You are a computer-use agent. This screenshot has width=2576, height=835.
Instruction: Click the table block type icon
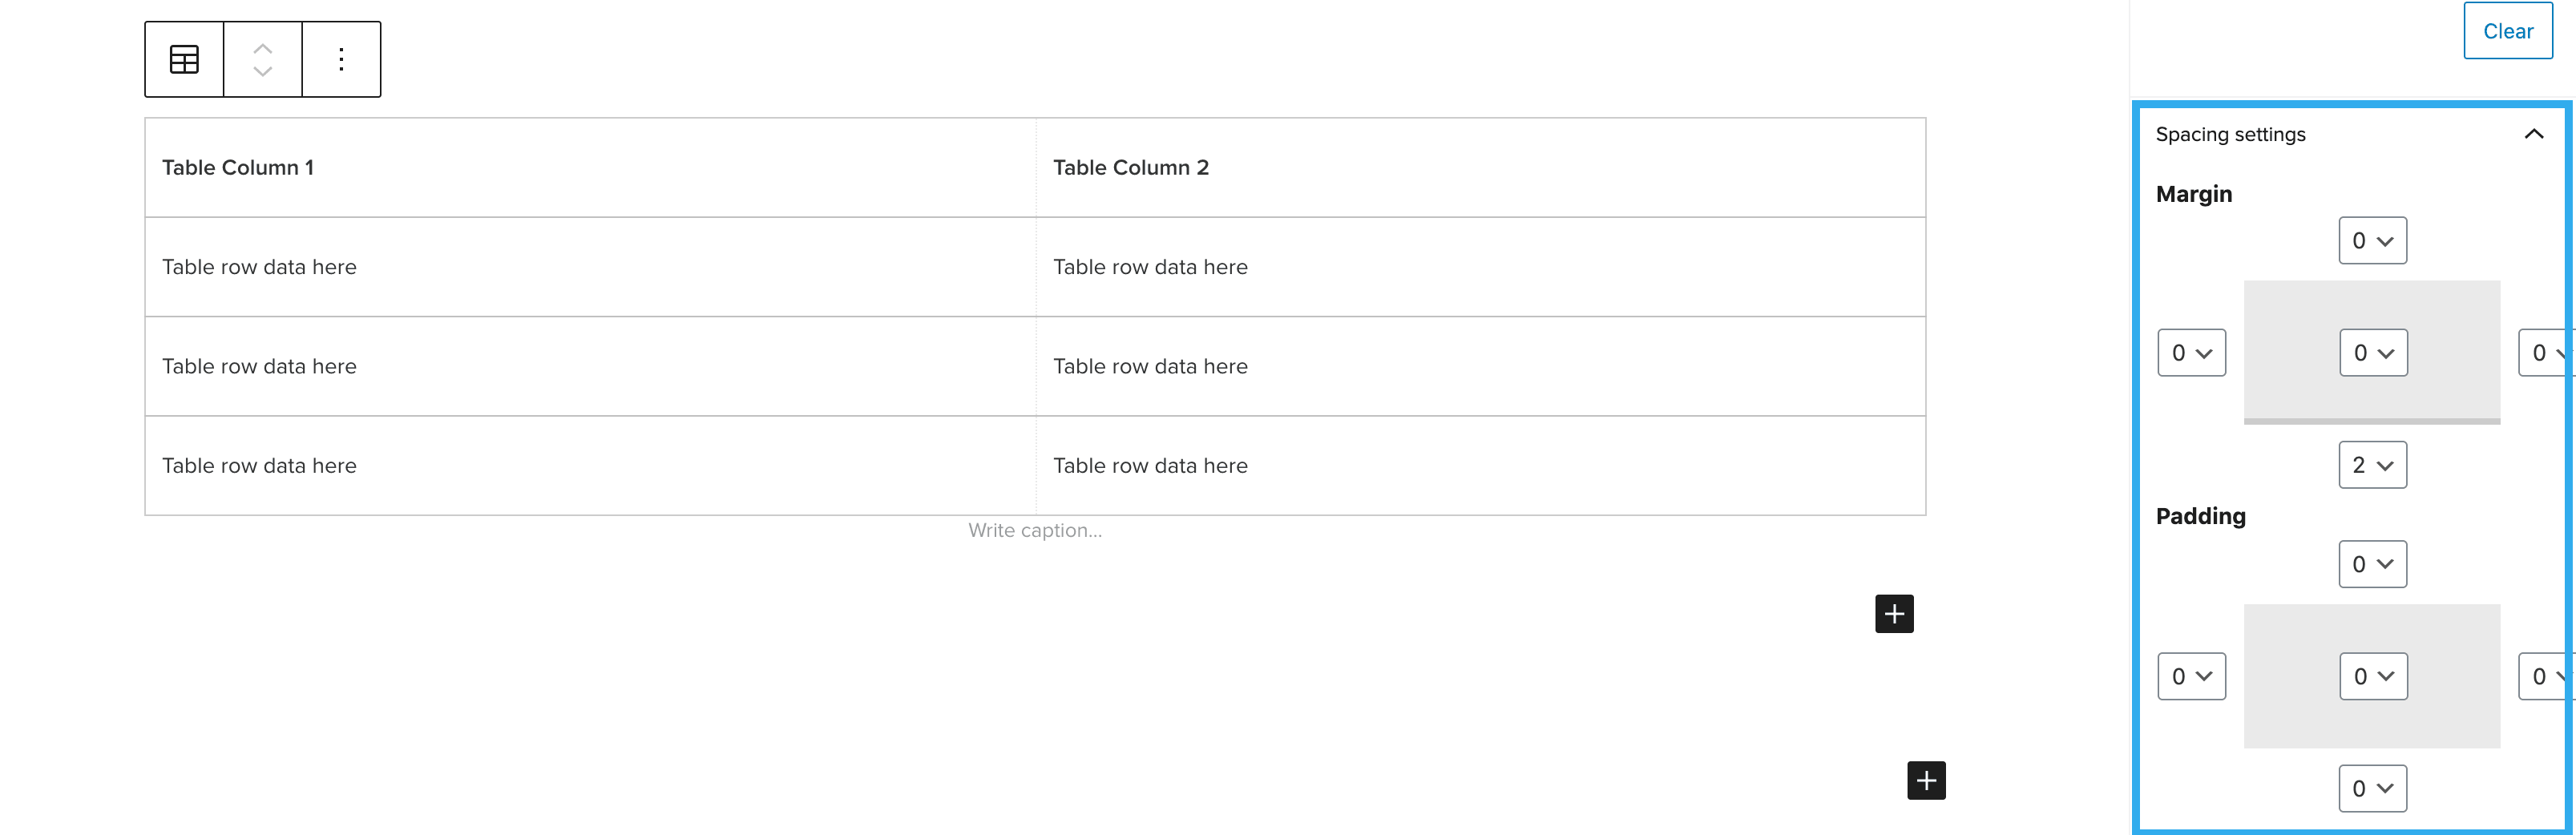pos(184,60)
